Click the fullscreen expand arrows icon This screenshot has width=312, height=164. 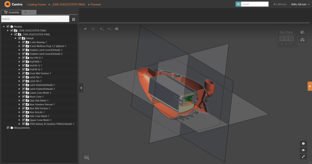[303, 156]
